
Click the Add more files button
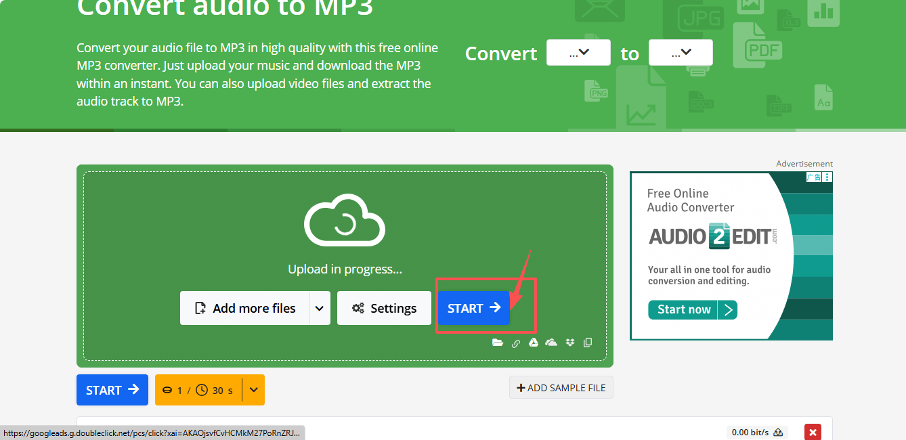245,309
